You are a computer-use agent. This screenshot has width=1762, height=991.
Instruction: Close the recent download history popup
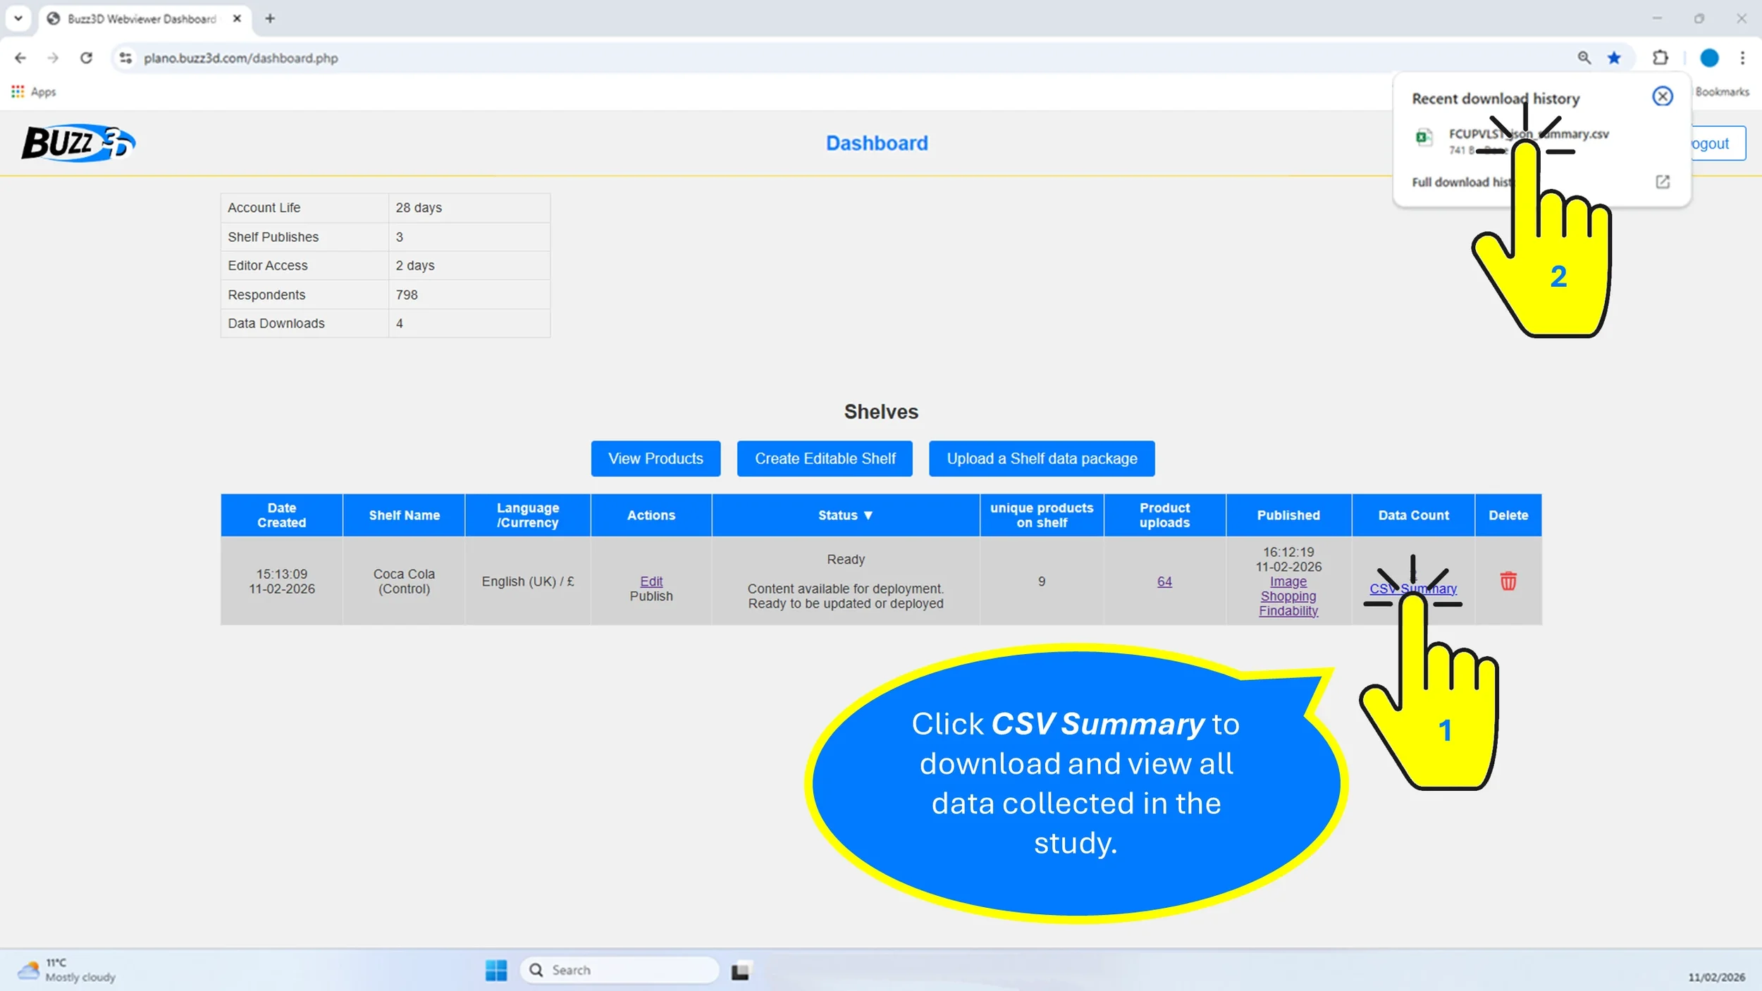click(x=1662, y=97)
